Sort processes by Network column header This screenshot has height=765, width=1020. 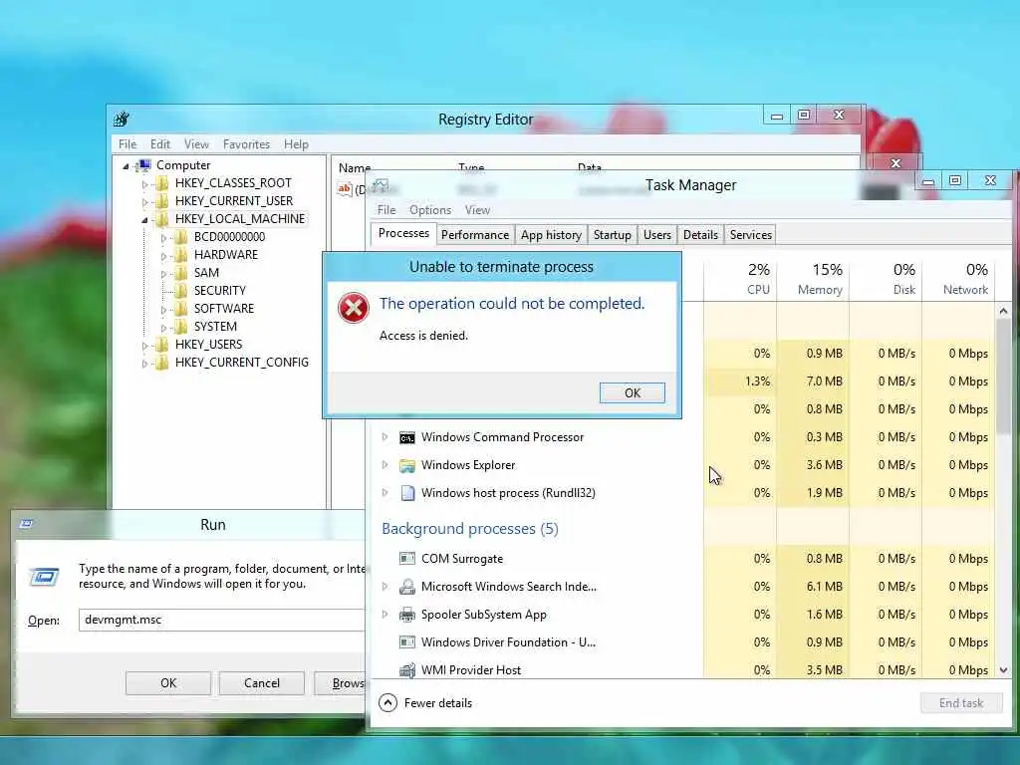pyautogui.click(x=958, y=279)
